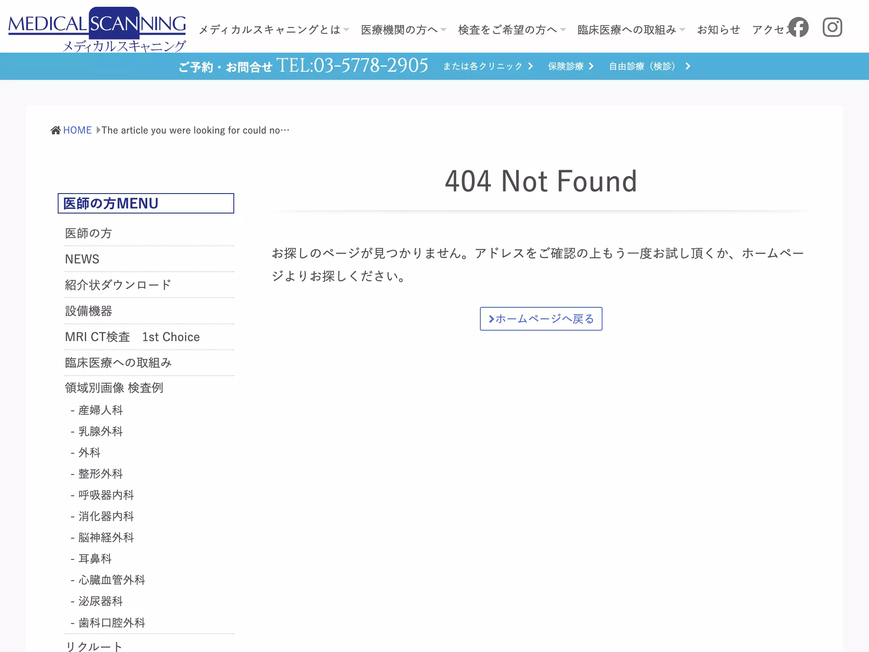Select 心臓血管外科 sub-item
This screenshot has height=652, width=869.
(x=112, y=580)
